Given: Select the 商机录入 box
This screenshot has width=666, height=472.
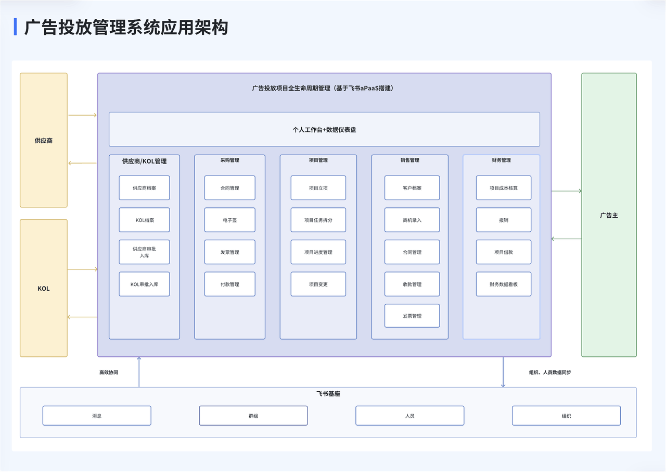Looking at the screenshot, I should [412, 220].
